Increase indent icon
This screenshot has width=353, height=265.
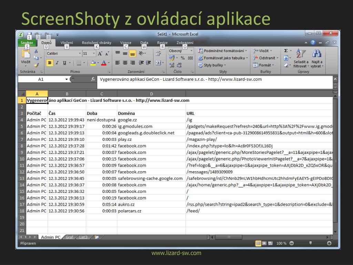[148, 63]
